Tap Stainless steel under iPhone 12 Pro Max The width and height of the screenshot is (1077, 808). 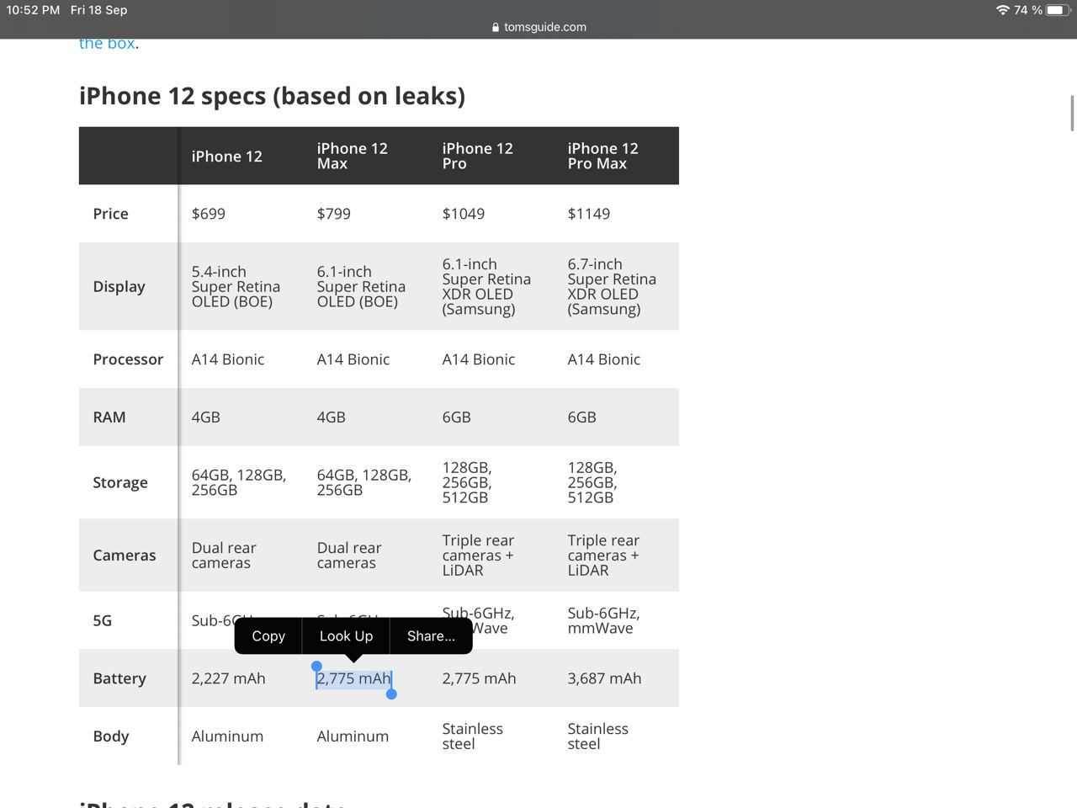pos(598,736)
